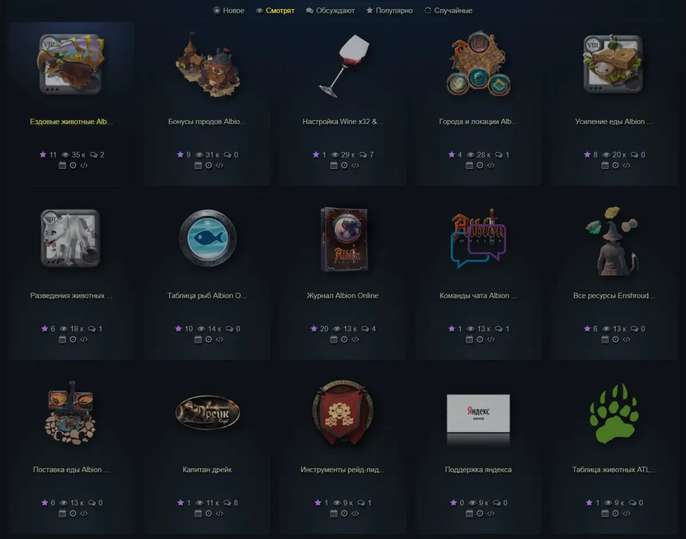Click the code icon under Поддержка яндекса
The width and height of the screenshot is (686, 539).
point(491,514)
